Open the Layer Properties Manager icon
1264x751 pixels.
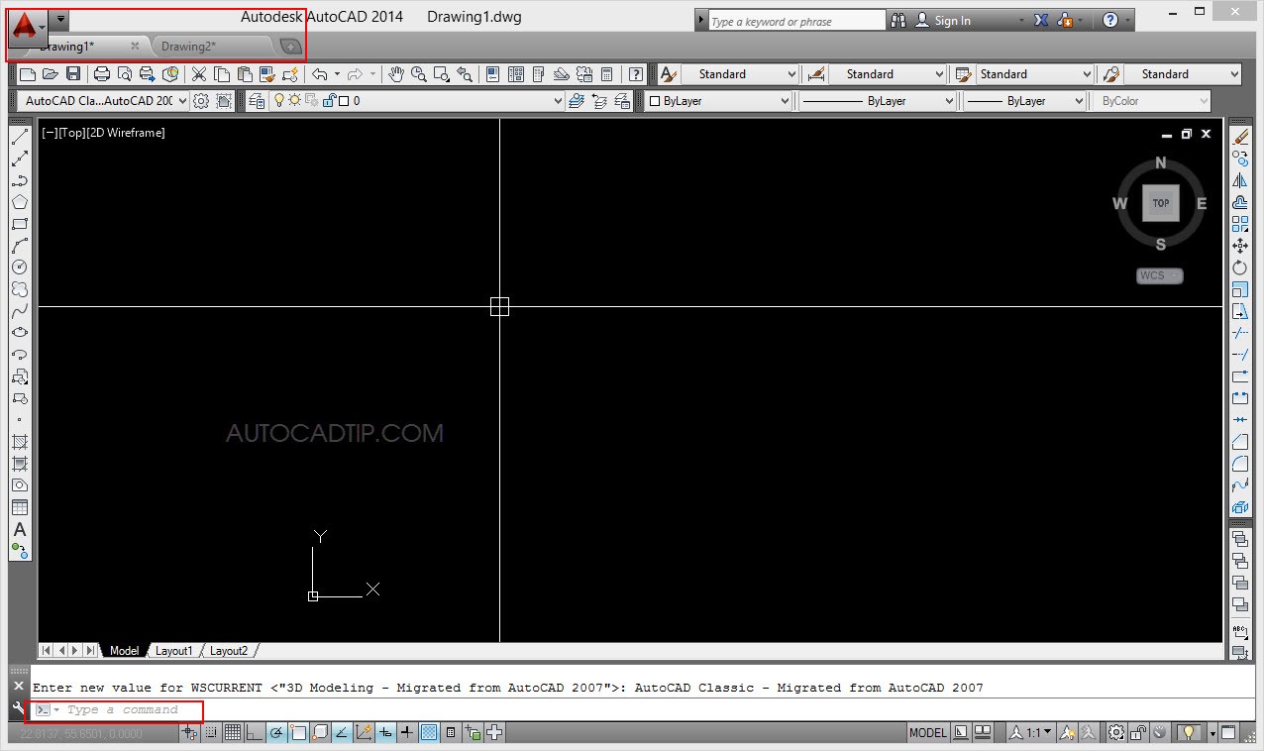tap(258, 101)
